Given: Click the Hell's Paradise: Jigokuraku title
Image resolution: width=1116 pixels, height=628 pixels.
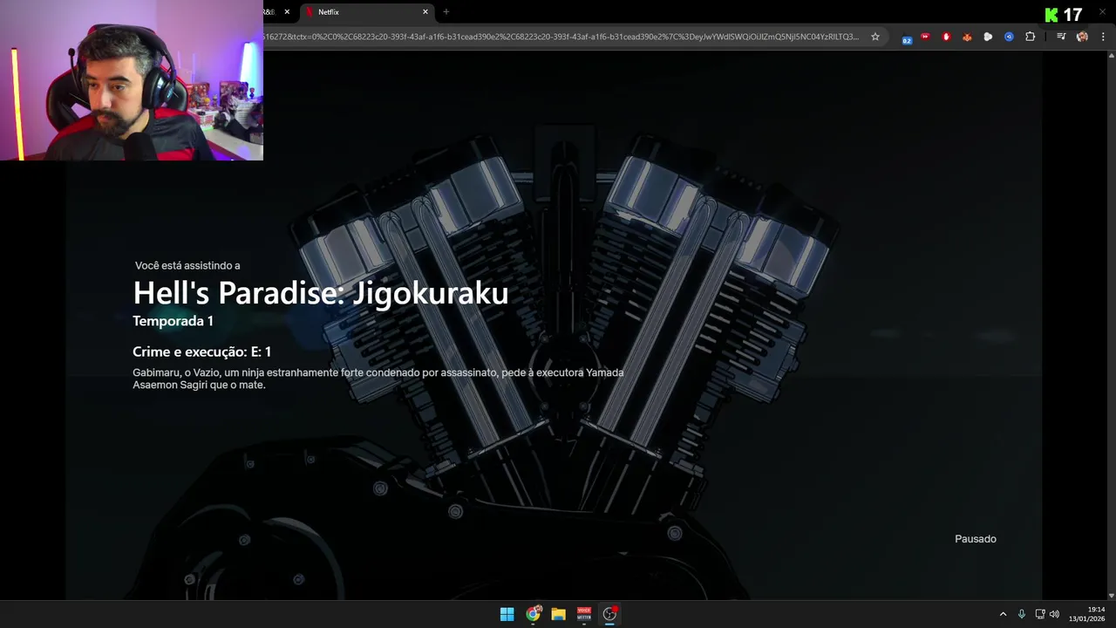Looking at the screenshot, I should (320, 293).
